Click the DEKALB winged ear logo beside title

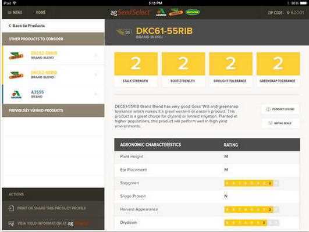click(124, 32)
